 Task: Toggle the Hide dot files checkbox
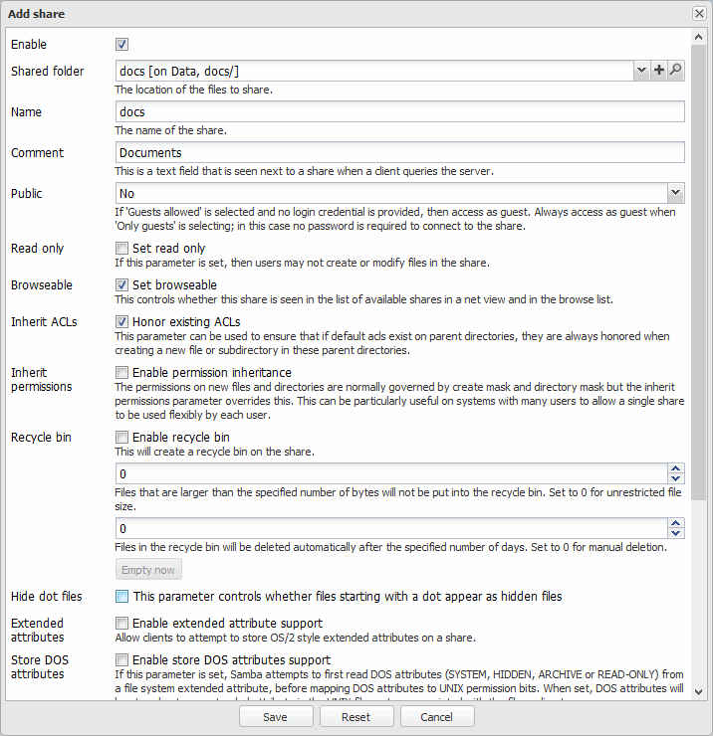tap(121, 596)
